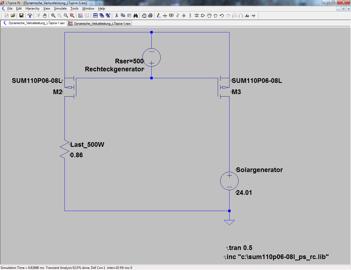Select the Draw Wire pencil tool
Screen dimensions: 351x270
(159, 16)
